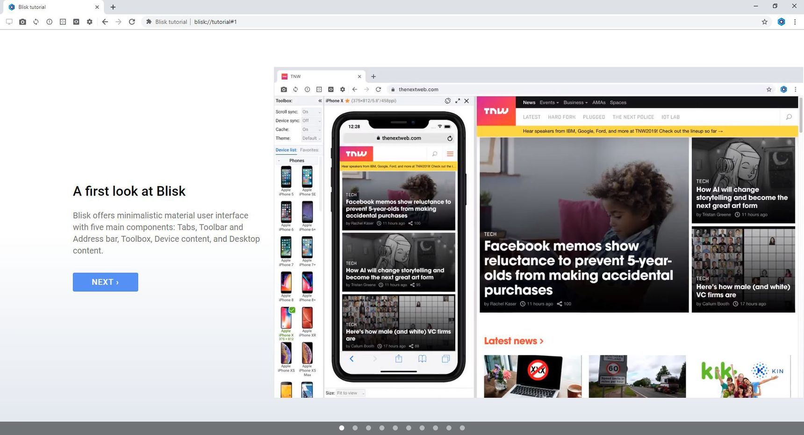Expand the Events menu on TNW page
The width and height of the screenshot is (804, 435).
549,103
